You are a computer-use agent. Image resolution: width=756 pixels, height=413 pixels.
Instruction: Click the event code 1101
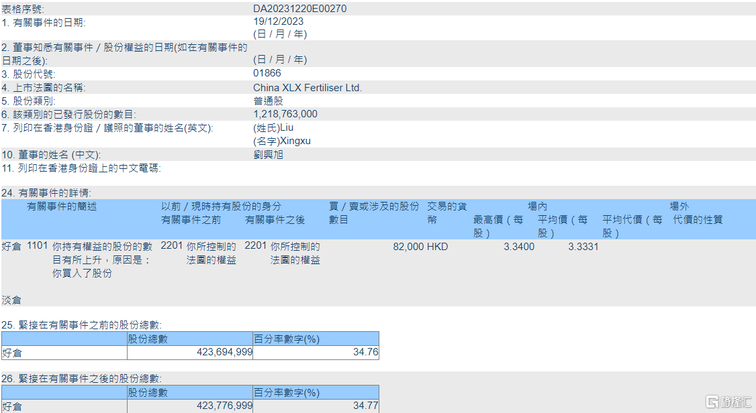37,245
